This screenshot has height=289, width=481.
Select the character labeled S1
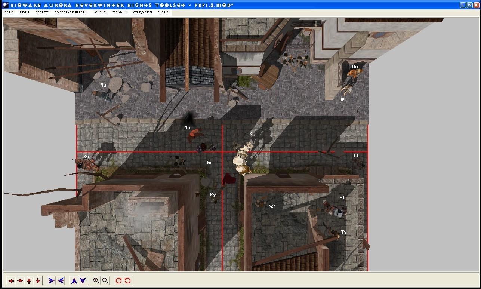[335, 209]
